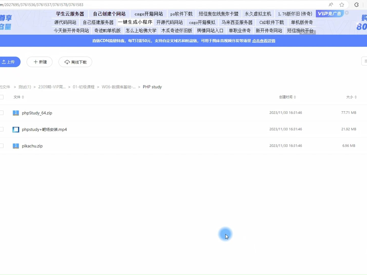Viewport: 367px width, 275px height.
Task: Click ad link 自己搭建服务器
Action: (98, 22)
